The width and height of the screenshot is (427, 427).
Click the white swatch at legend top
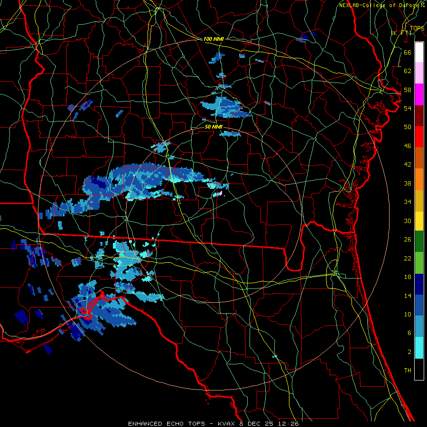point(419,52)
